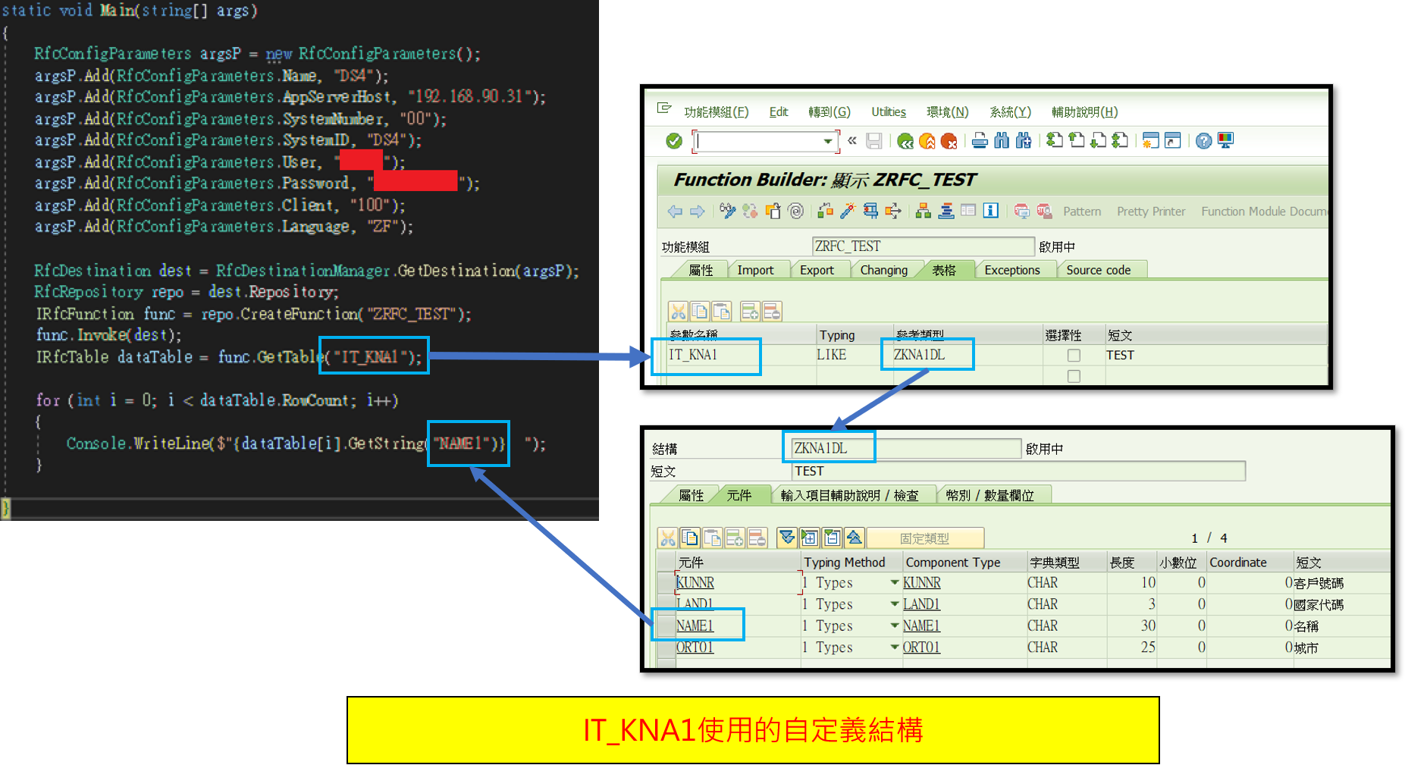
Task: Open the command field dropdown arrow
Action: pyautogui.click(x=827, y=141)
